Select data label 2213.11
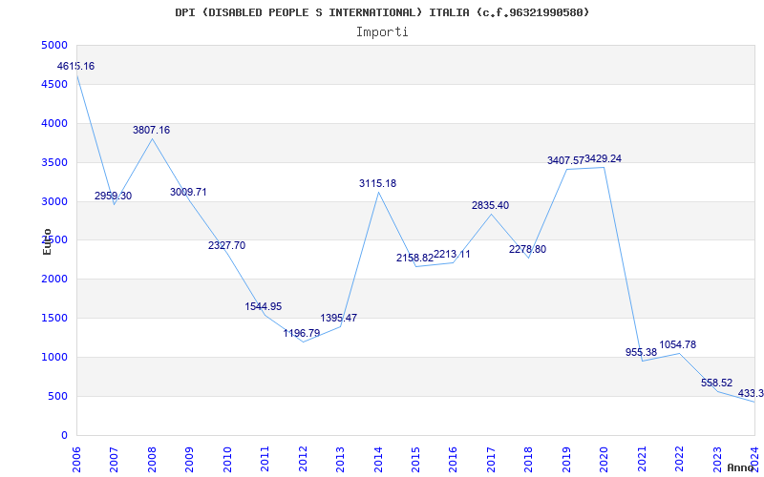Image resolution: width=764 pixels, height=477 pixels. [x=452, y=254]
